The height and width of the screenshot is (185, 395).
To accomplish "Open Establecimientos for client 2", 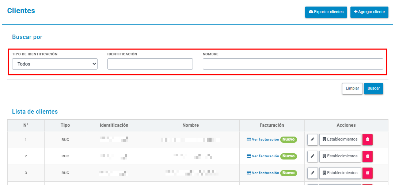I will (x=340, y=156).
